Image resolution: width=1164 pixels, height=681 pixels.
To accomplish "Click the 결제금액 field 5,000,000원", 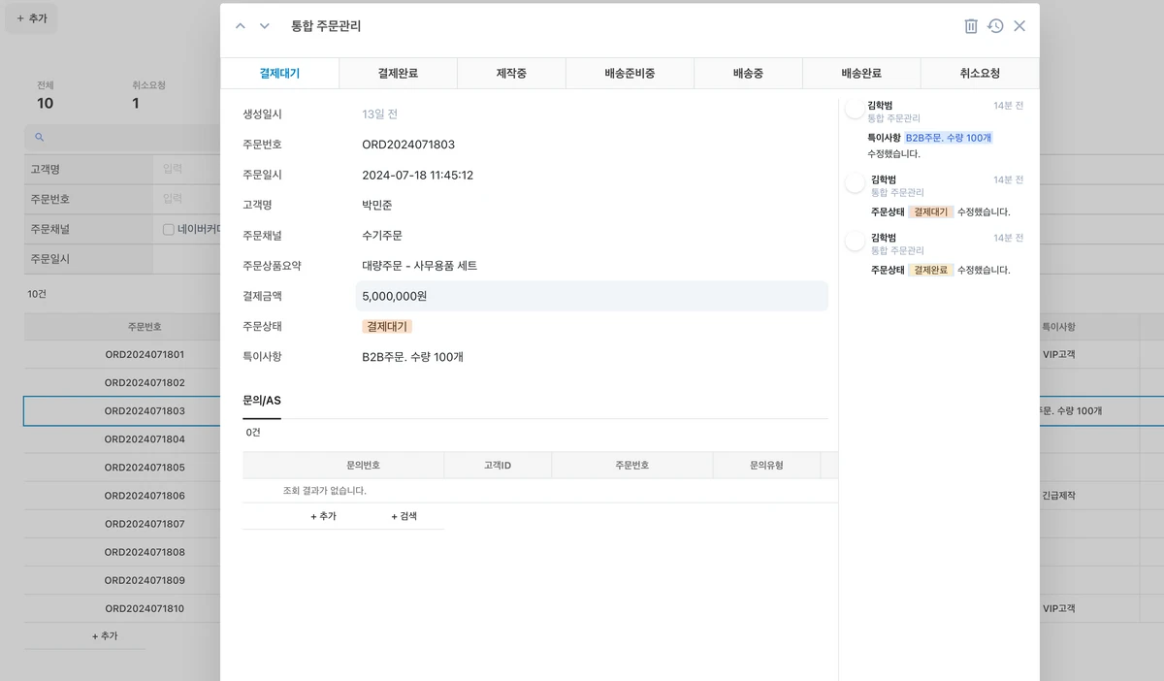I will coord(592,296).
